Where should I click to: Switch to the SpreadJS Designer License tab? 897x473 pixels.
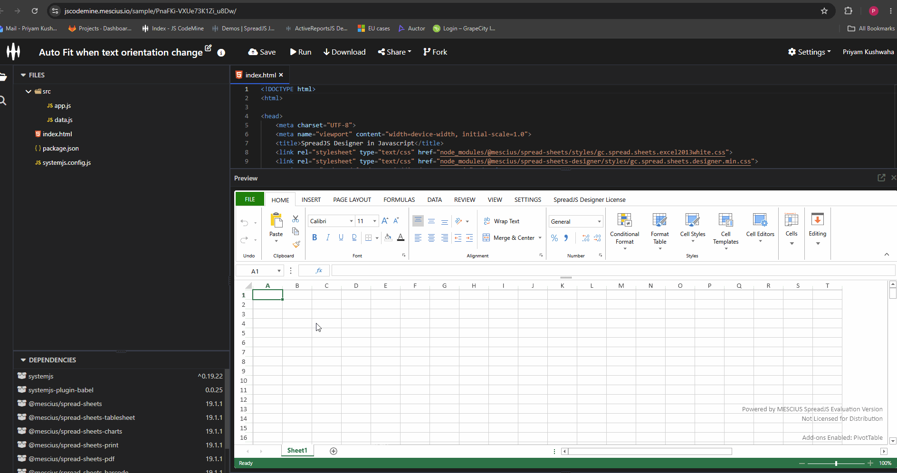pos(589,200)
